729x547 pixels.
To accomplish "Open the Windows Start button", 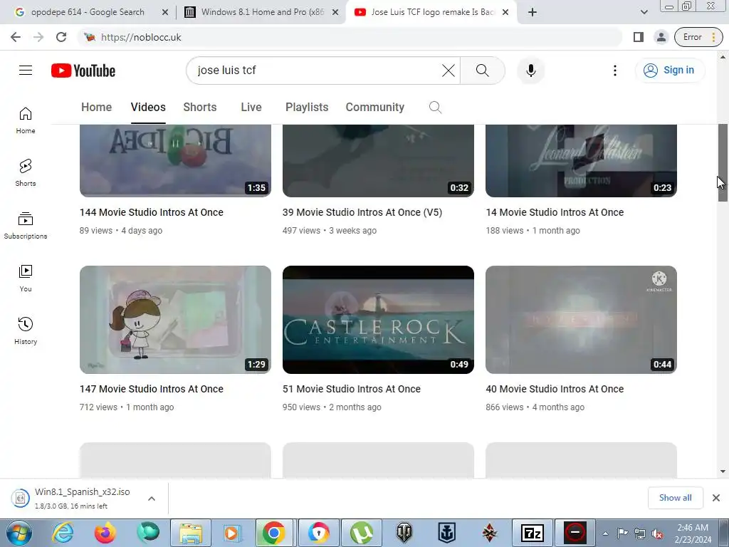I will pyautogui.click(x=19, y=533).
